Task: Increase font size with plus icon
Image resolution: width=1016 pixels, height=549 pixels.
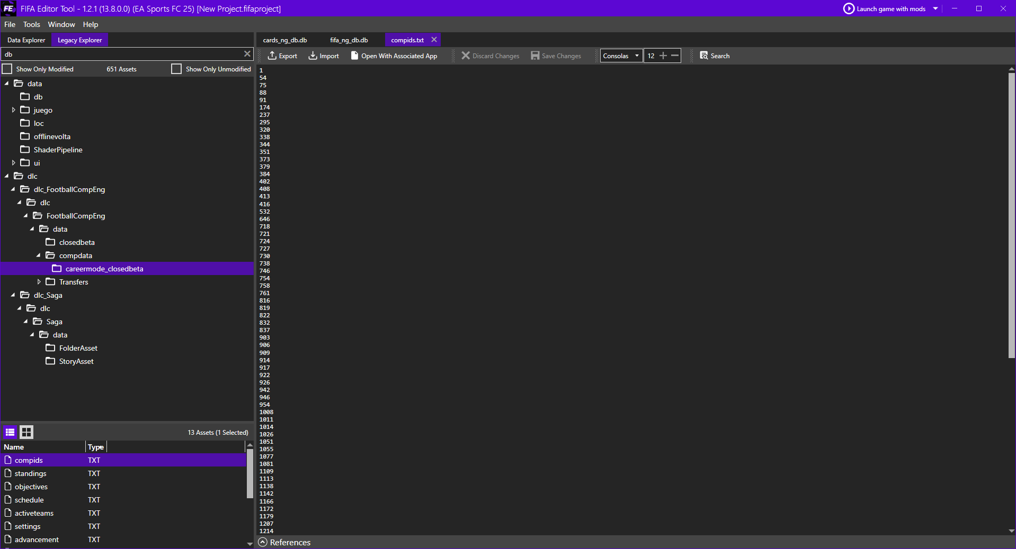Action: pyautogui.click(x=663, y=56)
